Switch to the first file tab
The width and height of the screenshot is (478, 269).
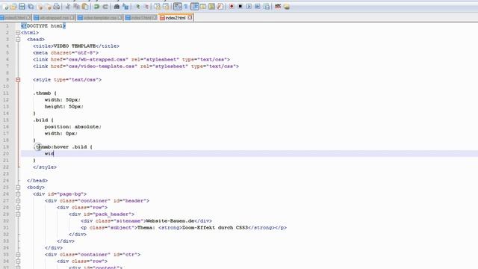point(16,18)
